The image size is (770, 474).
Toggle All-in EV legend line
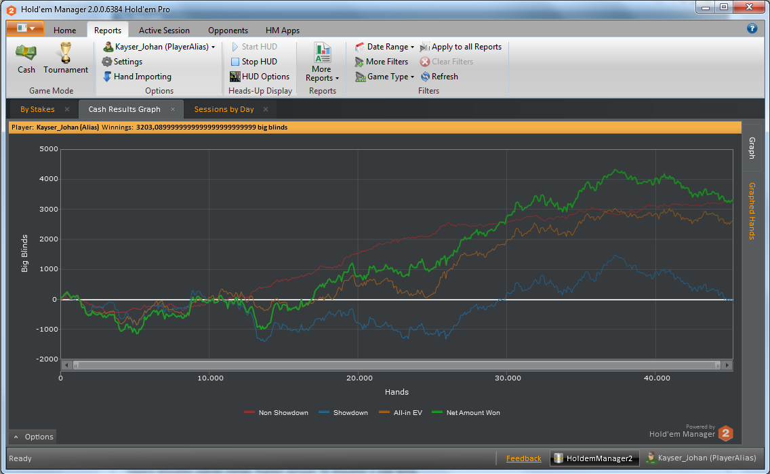coord(401,412)
